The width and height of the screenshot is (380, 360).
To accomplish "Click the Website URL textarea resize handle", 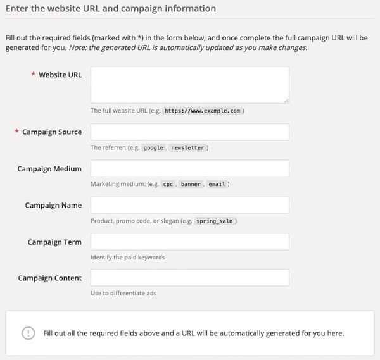I will coord(287,101).
